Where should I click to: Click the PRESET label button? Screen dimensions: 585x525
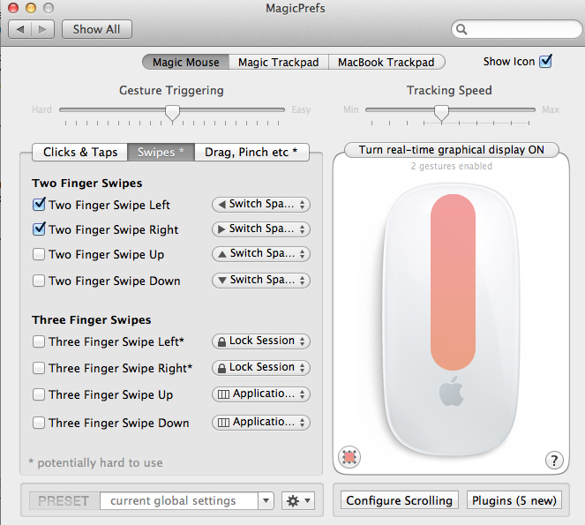click(64, 501)
